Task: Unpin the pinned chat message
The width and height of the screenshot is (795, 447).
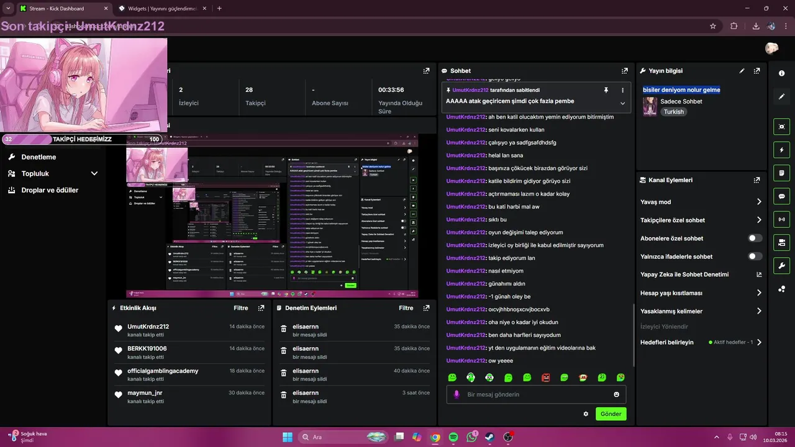Action: [x=606, y=90]
